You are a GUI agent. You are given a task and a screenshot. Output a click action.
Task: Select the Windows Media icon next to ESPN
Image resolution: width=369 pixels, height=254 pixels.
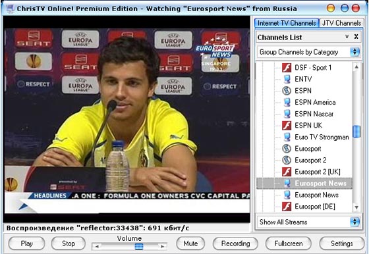287,91
